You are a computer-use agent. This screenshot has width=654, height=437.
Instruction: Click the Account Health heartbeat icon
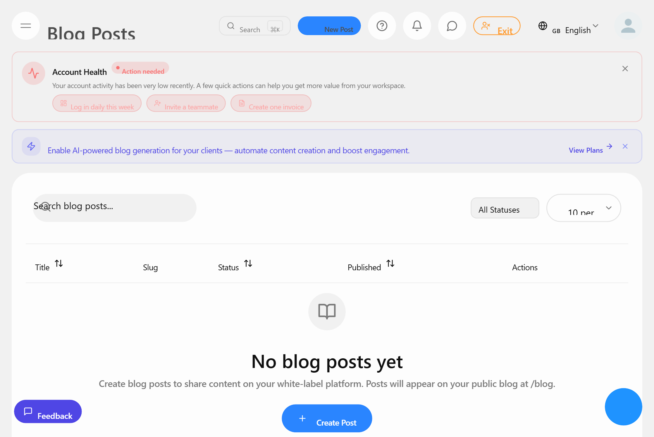click(33, 73)
